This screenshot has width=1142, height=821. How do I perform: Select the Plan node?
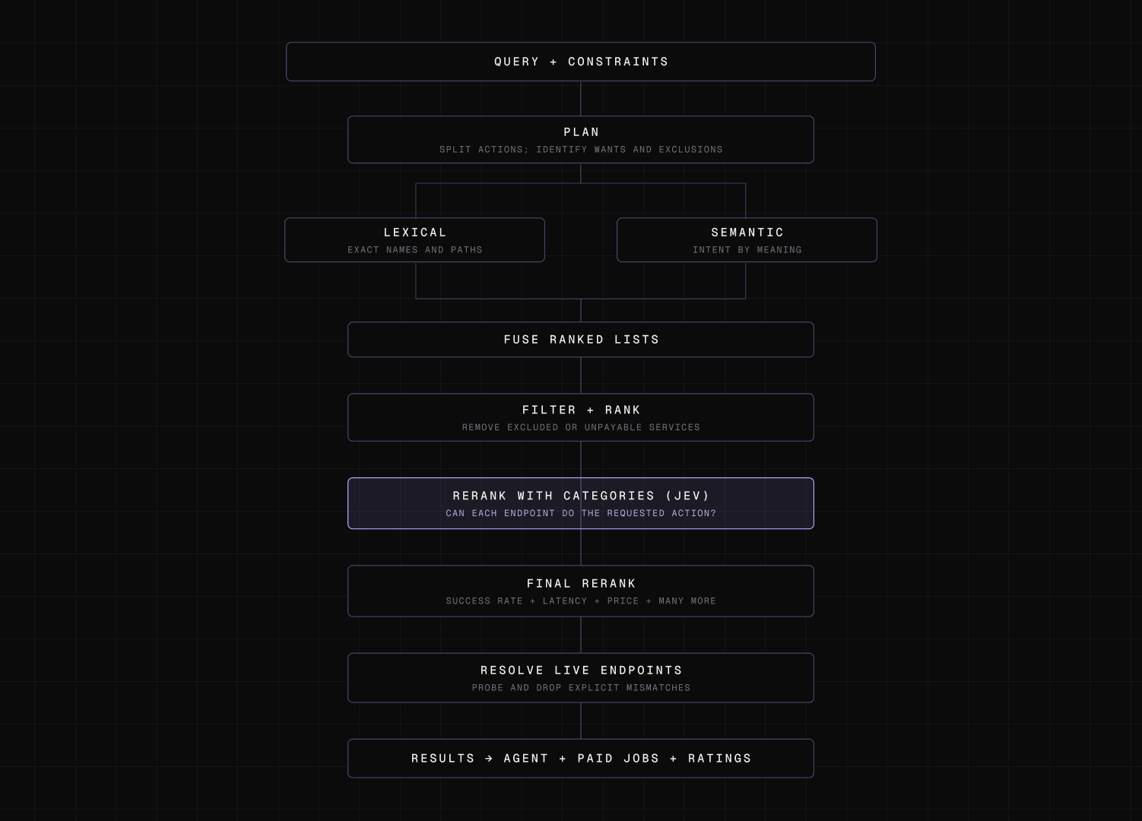580,139
